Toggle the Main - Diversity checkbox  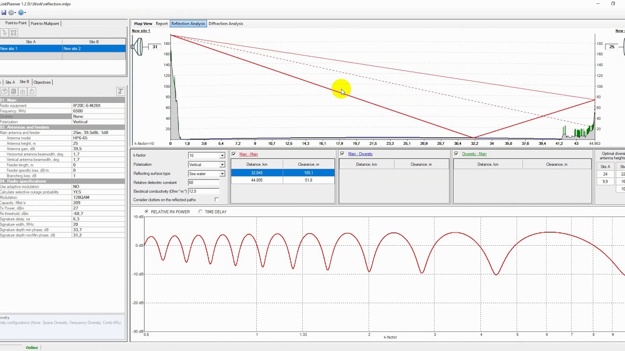click(342, 154)
